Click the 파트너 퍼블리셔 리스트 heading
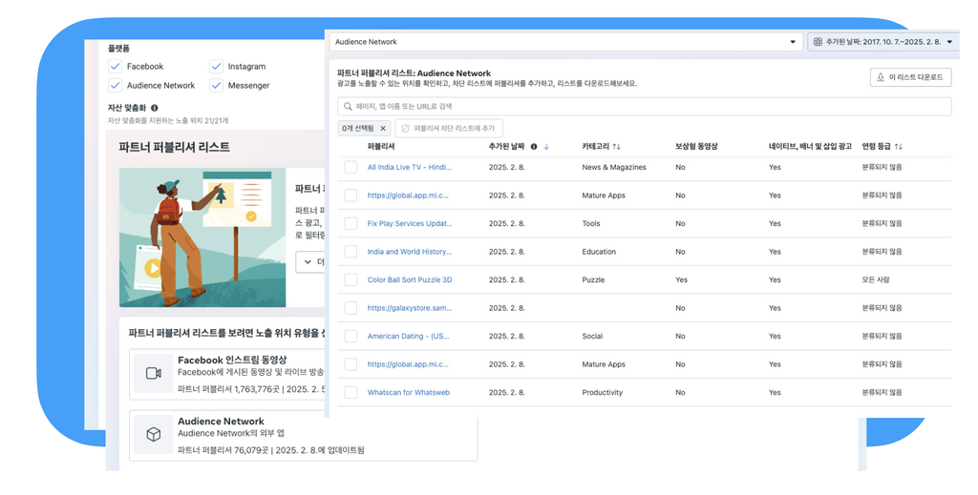This screenshot has height=495, width=978. (174, 148)
